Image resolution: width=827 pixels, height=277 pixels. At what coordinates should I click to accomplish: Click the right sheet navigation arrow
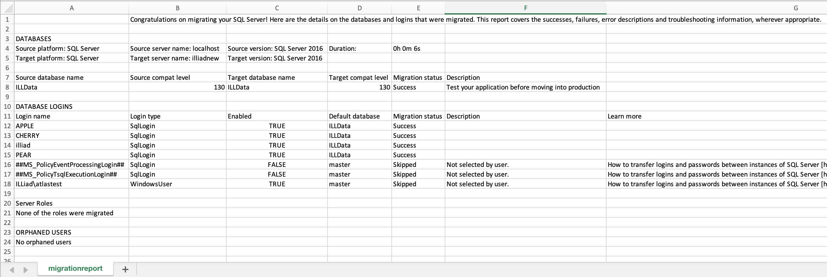coord(25,270)
